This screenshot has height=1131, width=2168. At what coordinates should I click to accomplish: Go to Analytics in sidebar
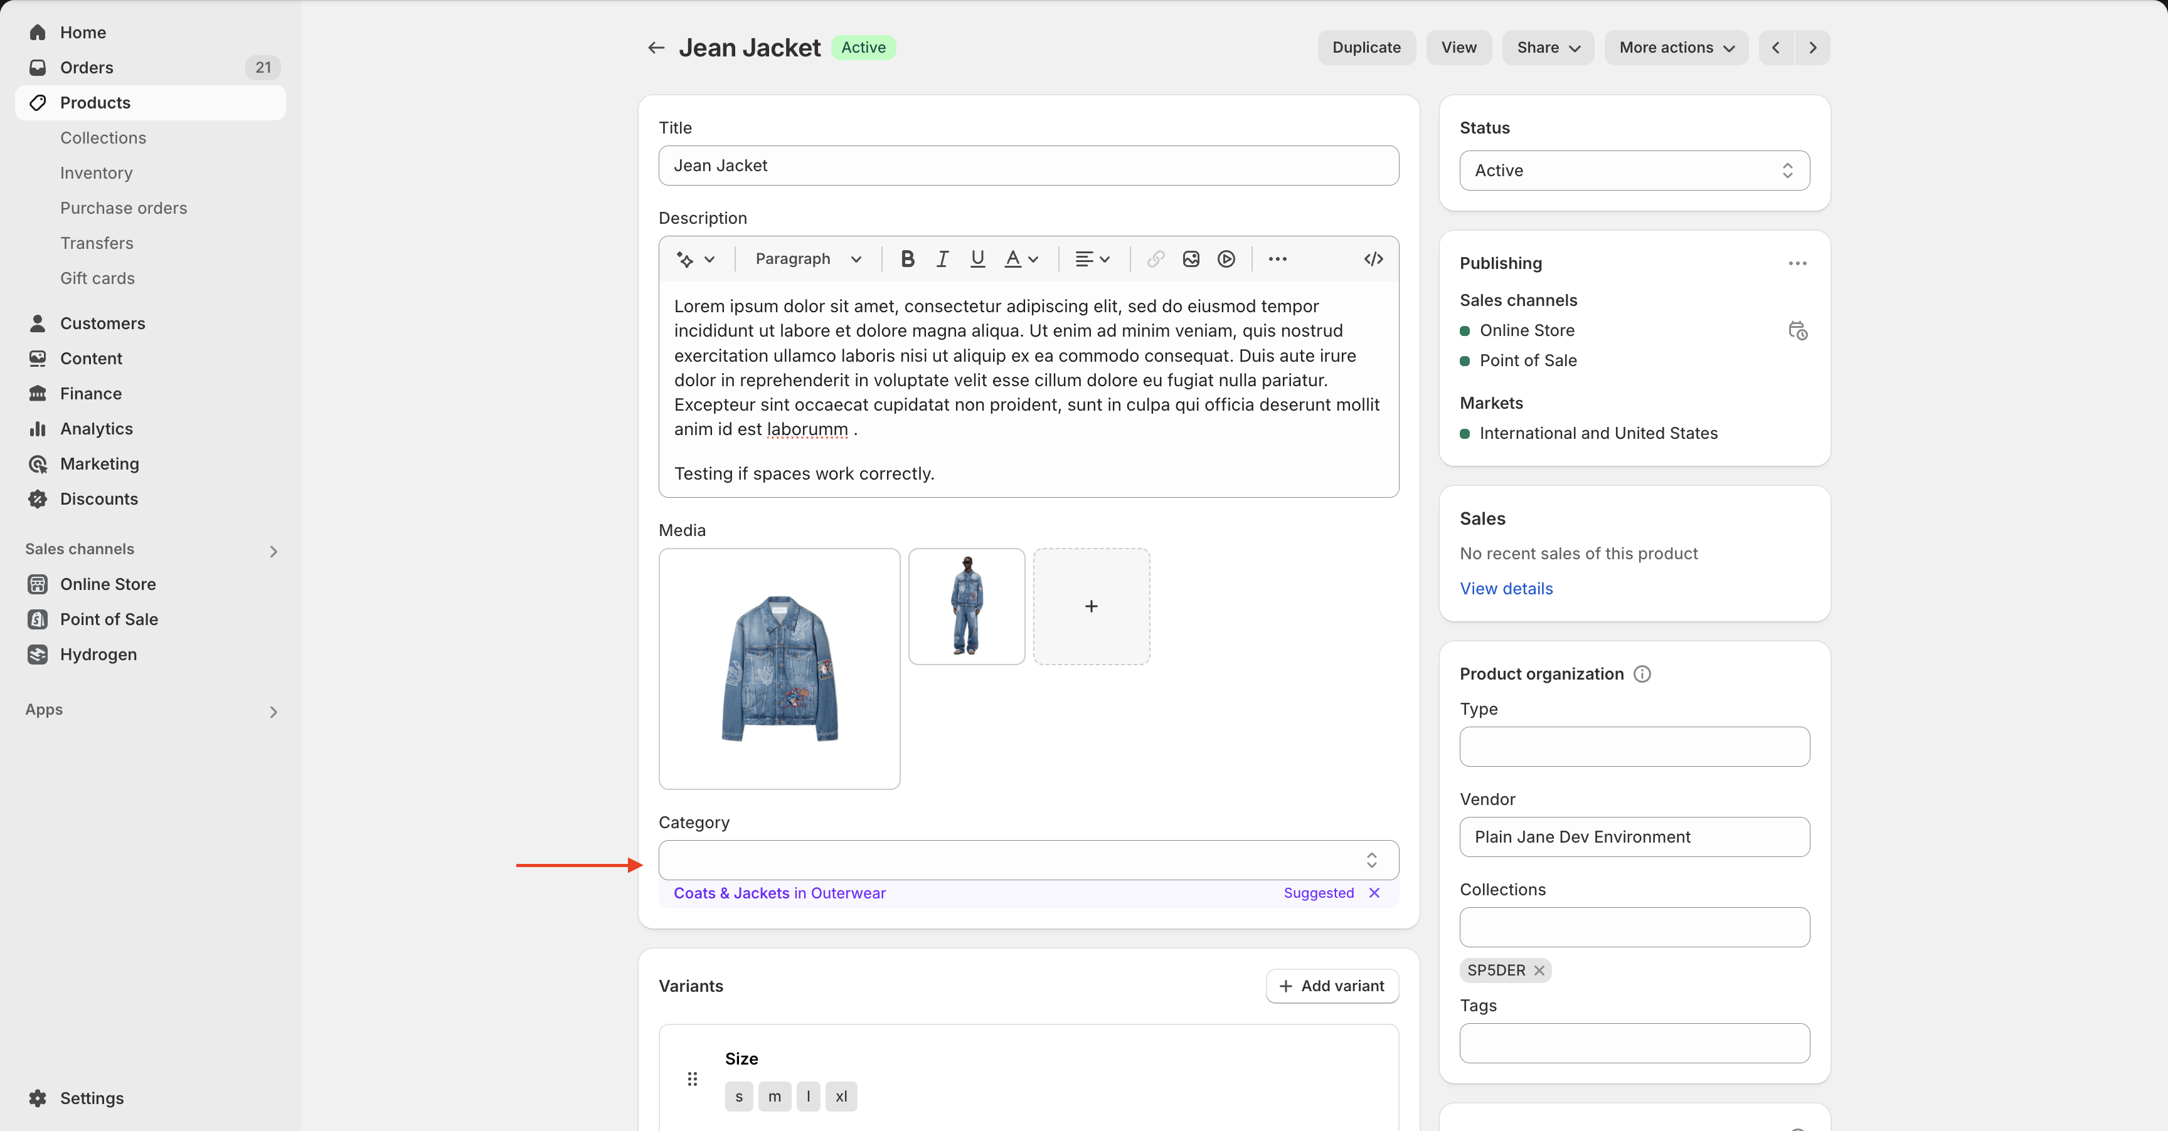click(x=96, y=429)
